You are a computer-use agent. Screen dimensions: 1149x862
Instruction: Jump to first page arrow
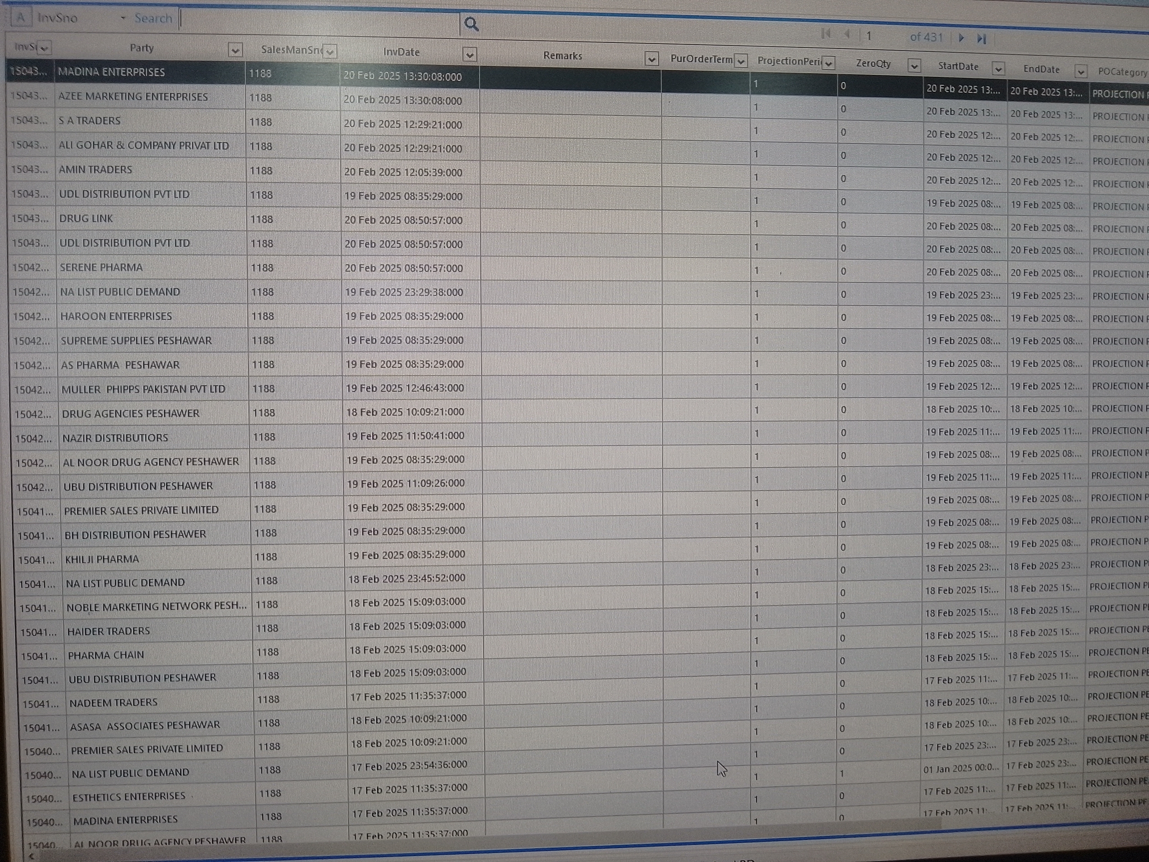[826, 34]
